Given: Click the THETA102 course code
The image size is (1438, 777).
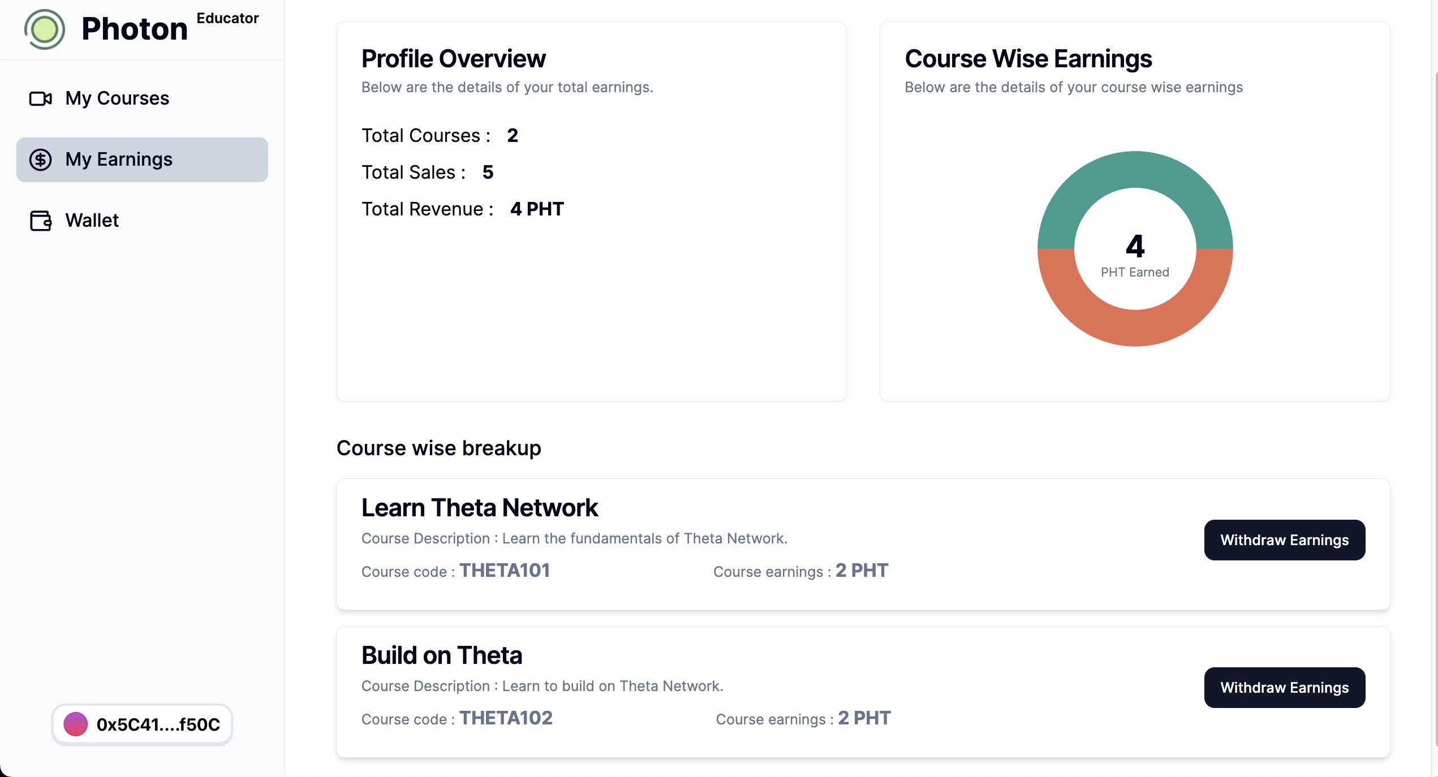Looking at the screenshot, I should coord(506,718).
